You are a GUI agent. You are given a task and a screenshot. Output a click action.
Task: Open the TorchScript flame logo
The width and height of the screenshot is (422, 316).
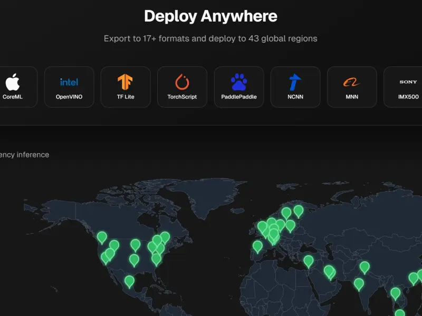tap(182, 82)
